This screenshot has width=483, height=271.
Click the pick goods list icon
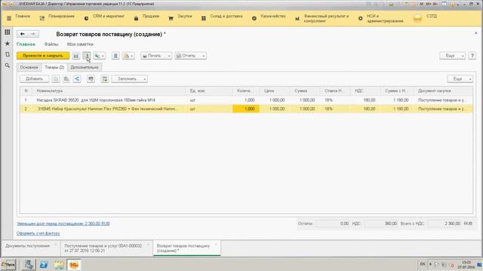(105, 79)
